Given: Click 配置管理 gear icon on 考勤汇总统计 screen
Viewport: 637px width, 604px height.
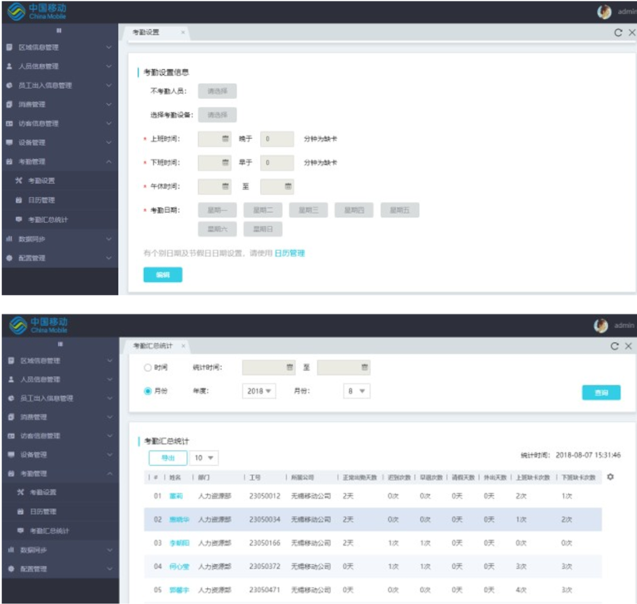Looking at the screenshot, I should (x=11, y=568).
